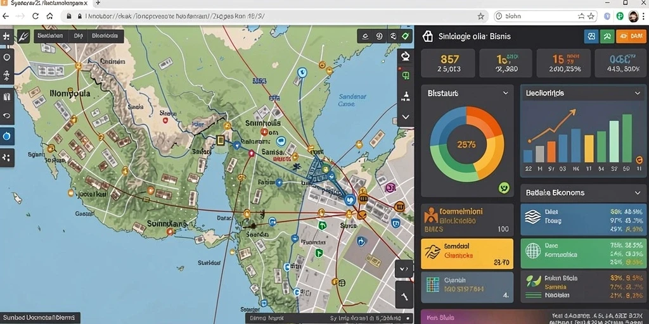This screenshot has height=324, width=649.
Task: Select the circle tool in left sidebar
Action: tap(7, 58)
